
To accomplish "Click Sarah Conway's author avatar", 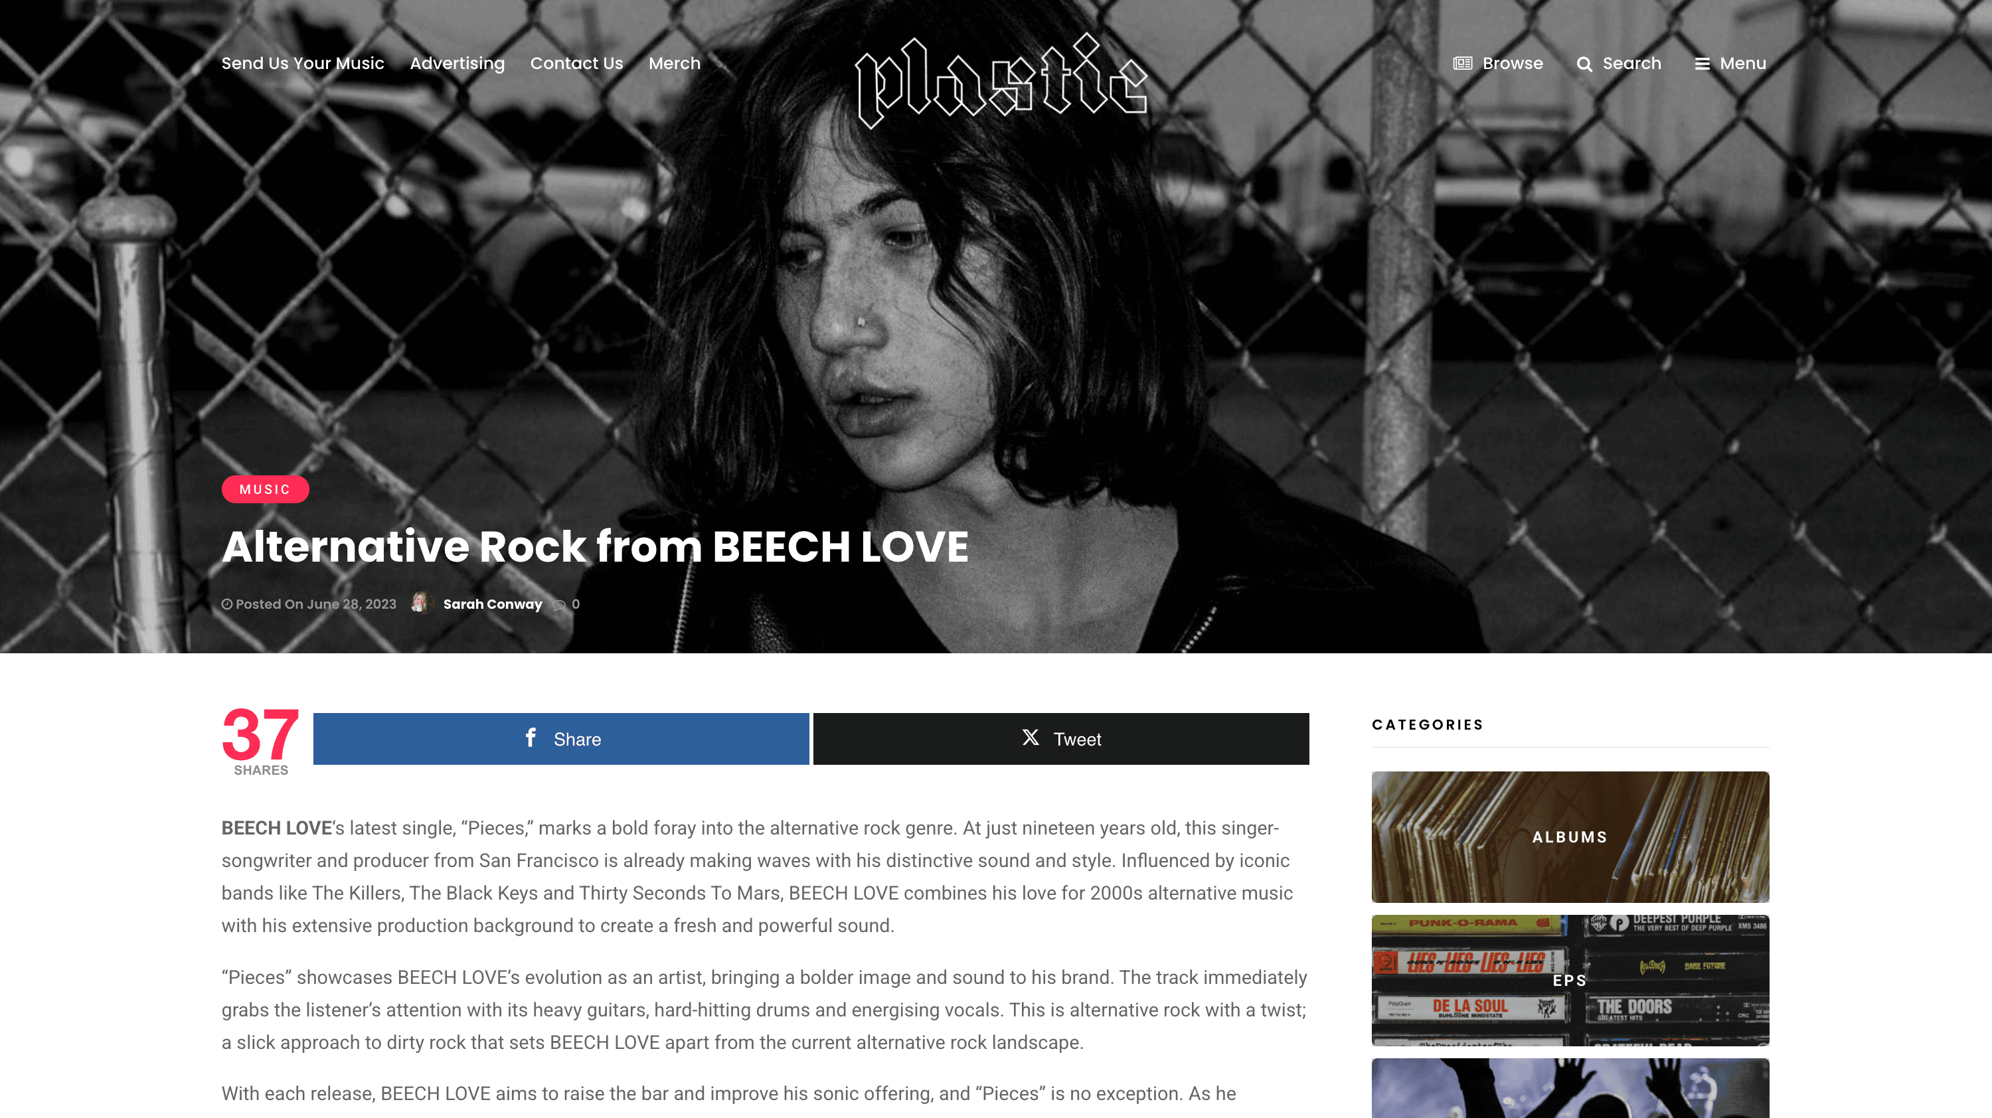I will [421, 603].
